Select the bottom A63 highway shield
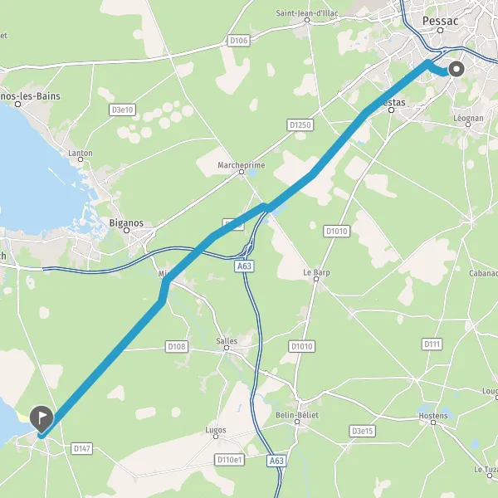 (276, 461)
